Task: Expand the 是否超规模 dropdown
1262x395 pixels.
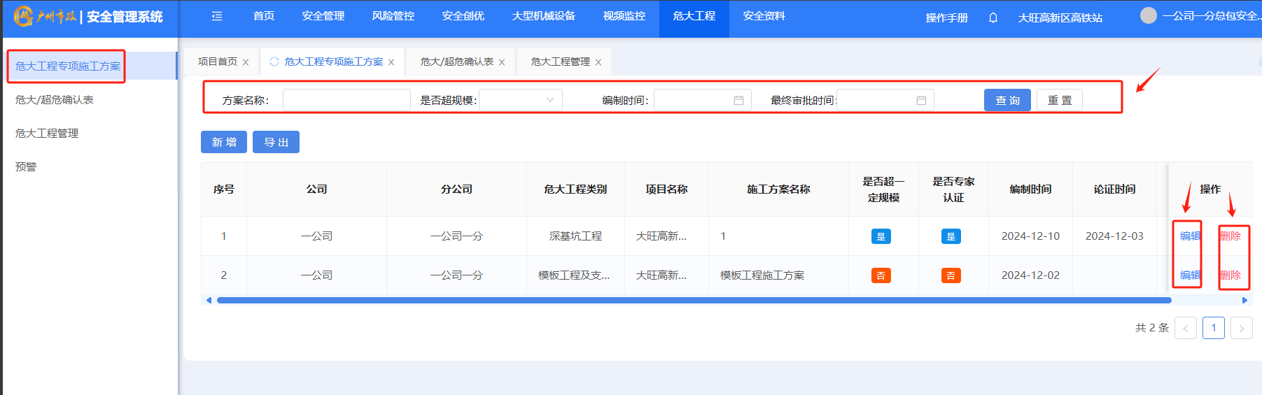Action: click(521, 100)
